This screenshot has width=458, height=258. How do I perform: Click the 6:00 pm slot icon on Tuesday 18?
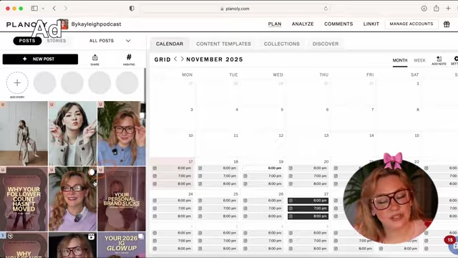coord(200,168)
